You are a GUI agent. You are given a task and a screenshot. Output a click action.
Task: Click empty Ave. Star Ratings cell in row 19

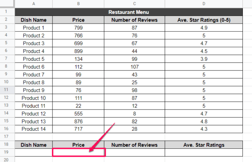tap(204, 152)
